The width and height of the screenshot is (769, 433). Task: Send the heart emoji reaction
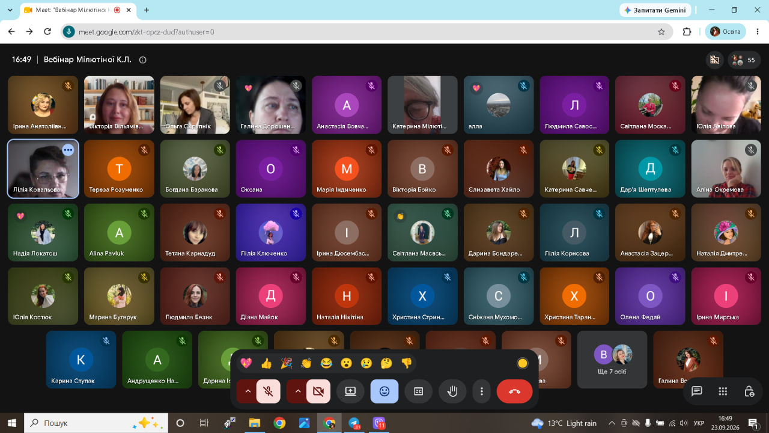(x=246, y=363)
